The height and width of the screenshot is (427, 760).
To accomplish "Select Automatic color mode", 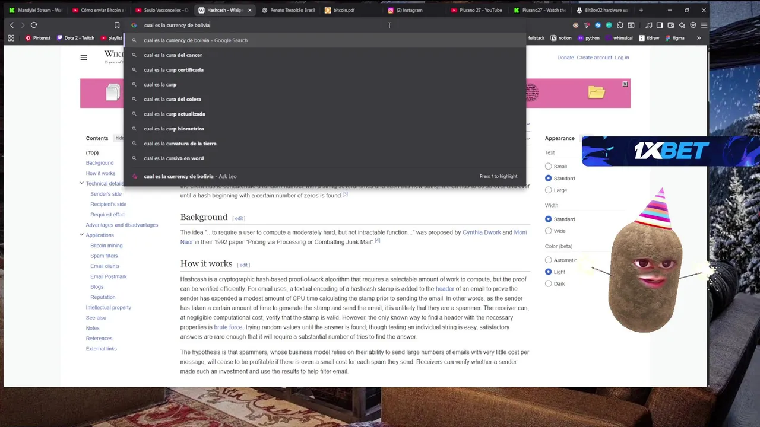I will coord(549,260).
